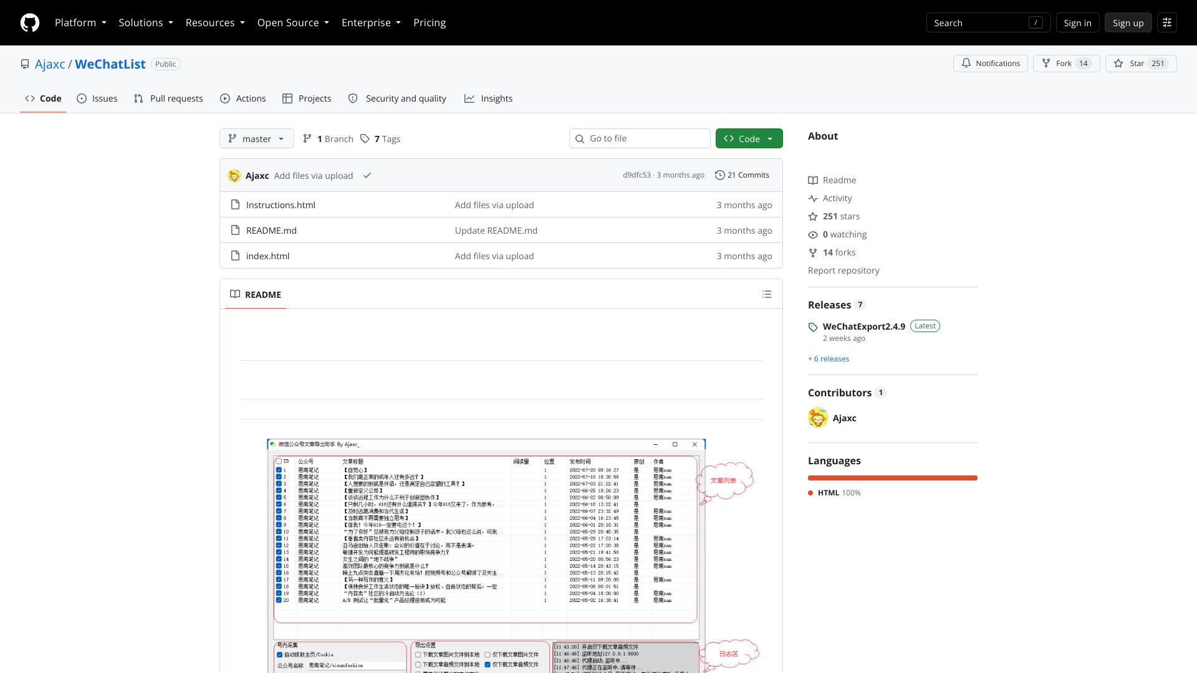Screen dimensions: 1197x673
Task: Focus the Search box in header
Action: click(988, 23)
